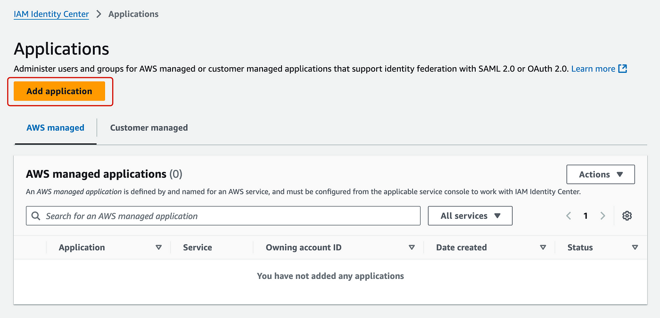Follow the Learn more link
Image resolution: width=660 pixels, height=318 pixels.
tap(593, 69)
